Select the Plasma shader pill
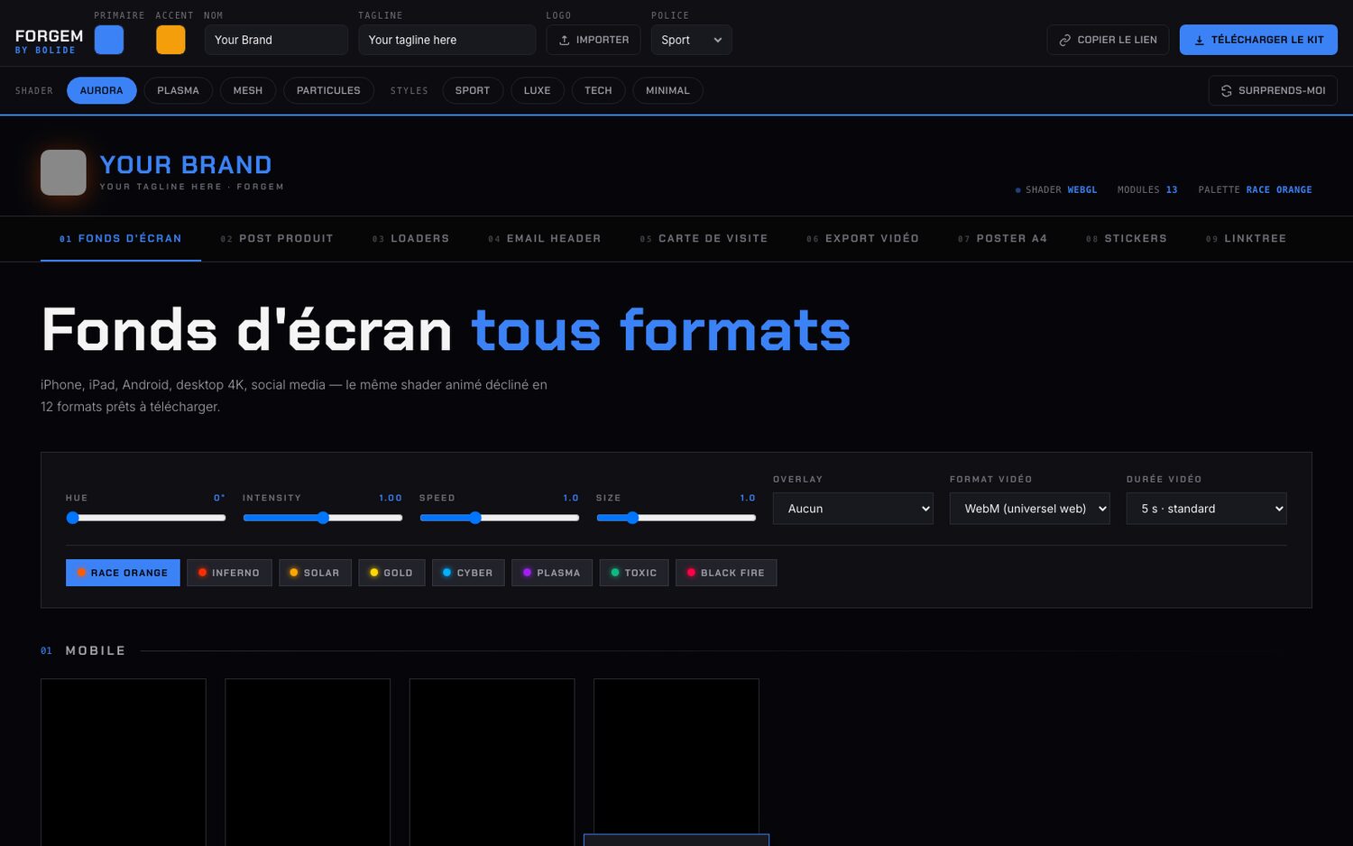 (x=178, y=90)
